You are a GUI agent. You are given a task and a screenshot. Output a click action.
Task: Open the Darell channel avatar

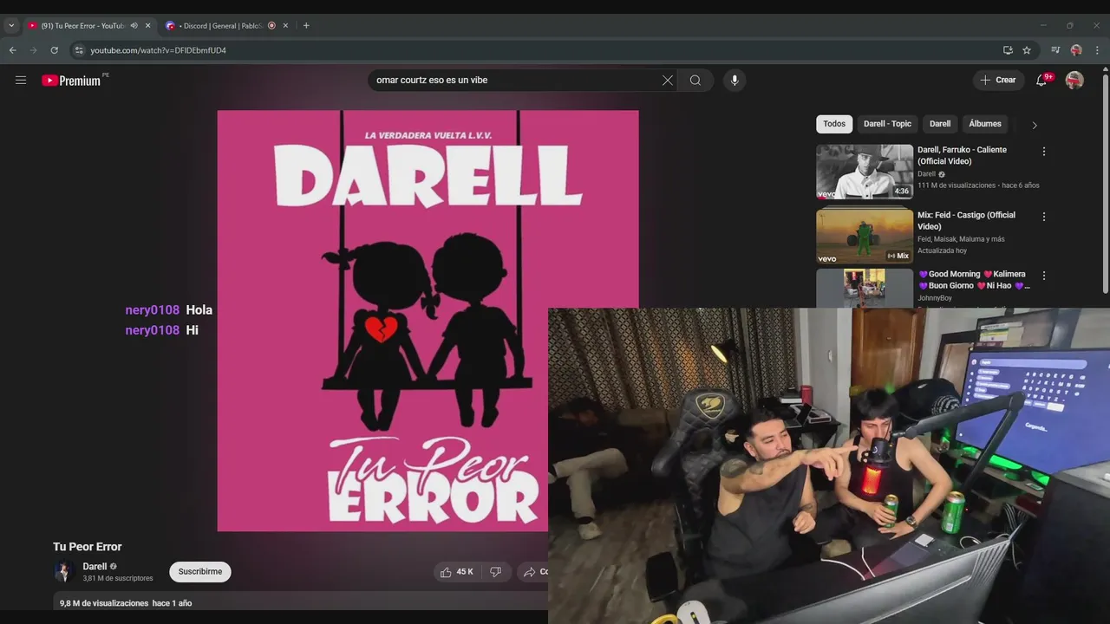[63, 572]
